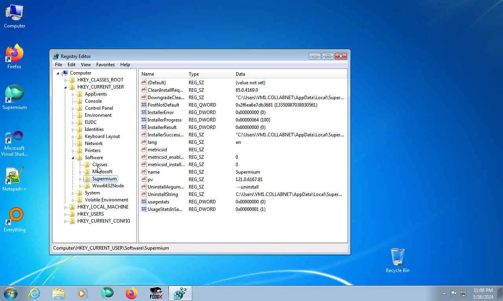Screen dimensions: 503x301
Task: Open Windows Explorer from the taskbar
Action: coord(59,293)
